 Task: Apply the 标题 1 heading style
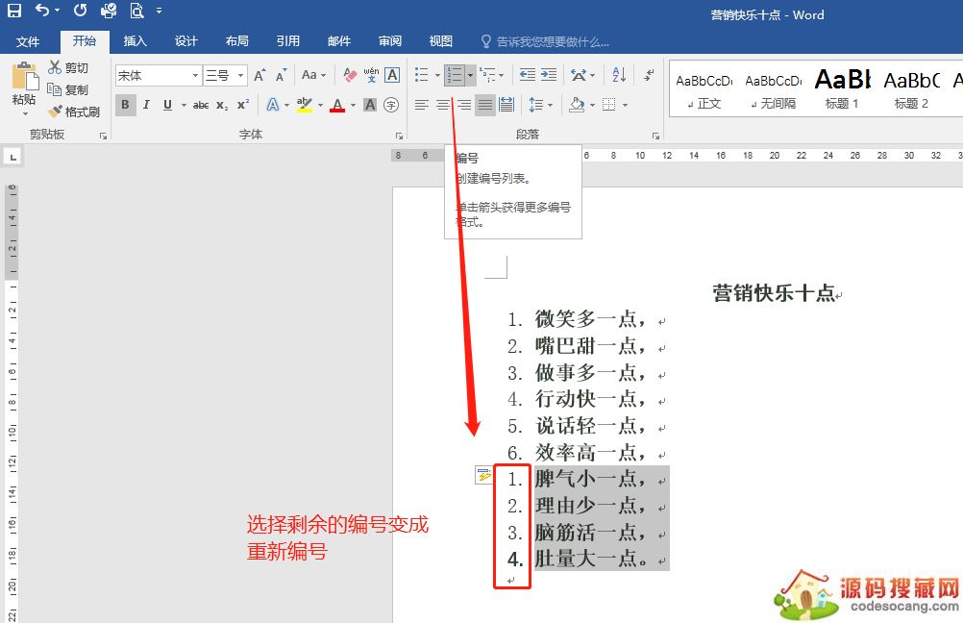pyautogui.click(x=842, y=88)
